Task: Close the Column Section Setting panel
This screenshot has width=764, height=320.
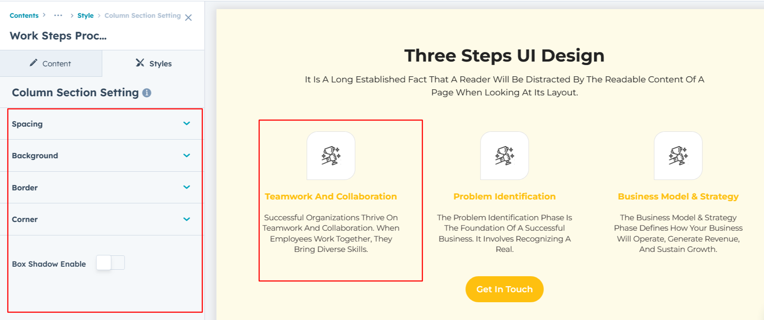Action: point(188,17)
